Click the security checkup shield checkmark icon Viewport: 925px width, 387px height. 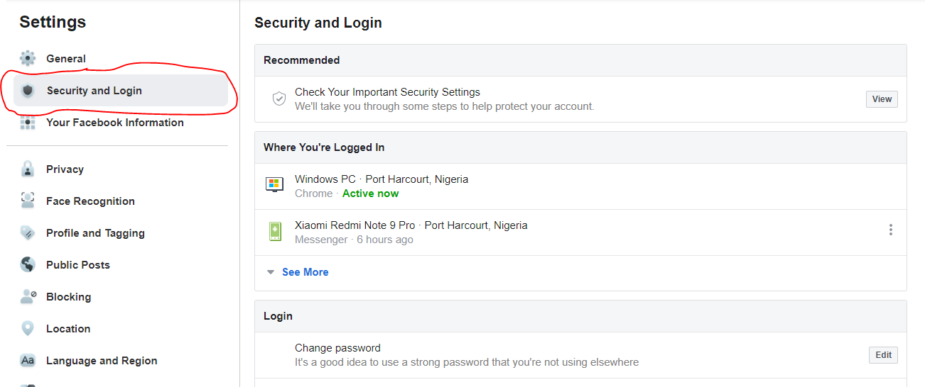[279, 99]
